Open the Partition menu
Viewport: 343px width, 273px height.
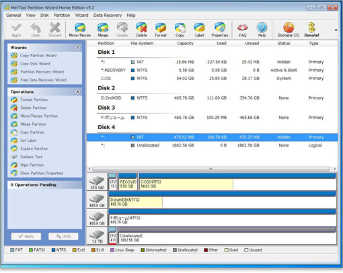click(x=62, y=15)
